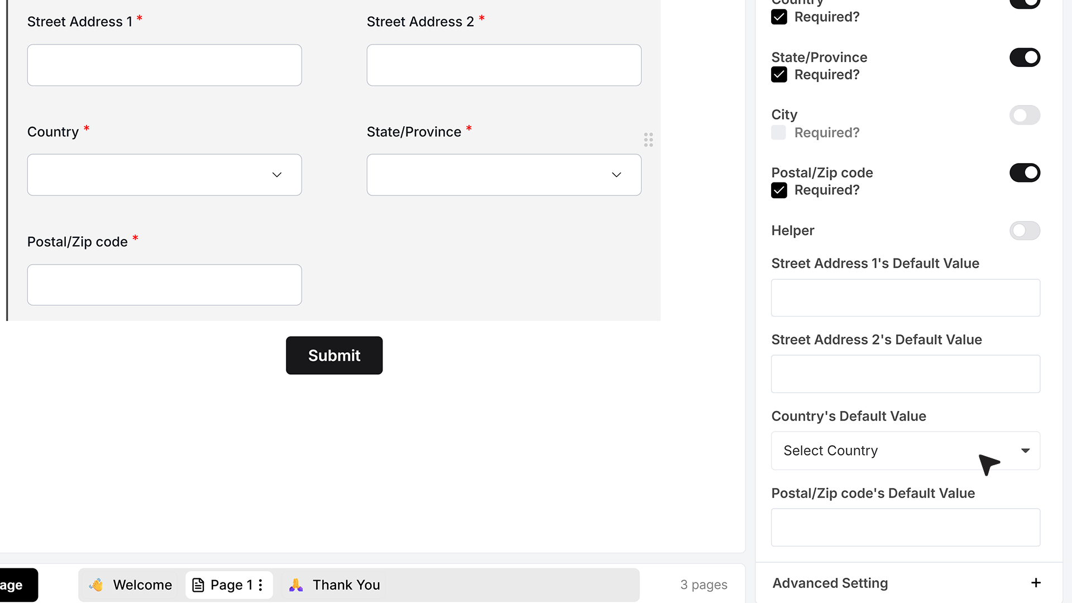Screen dimensions: 1072x603
Task: Click the partially visible add page button
Action: (x=18, y=585)
